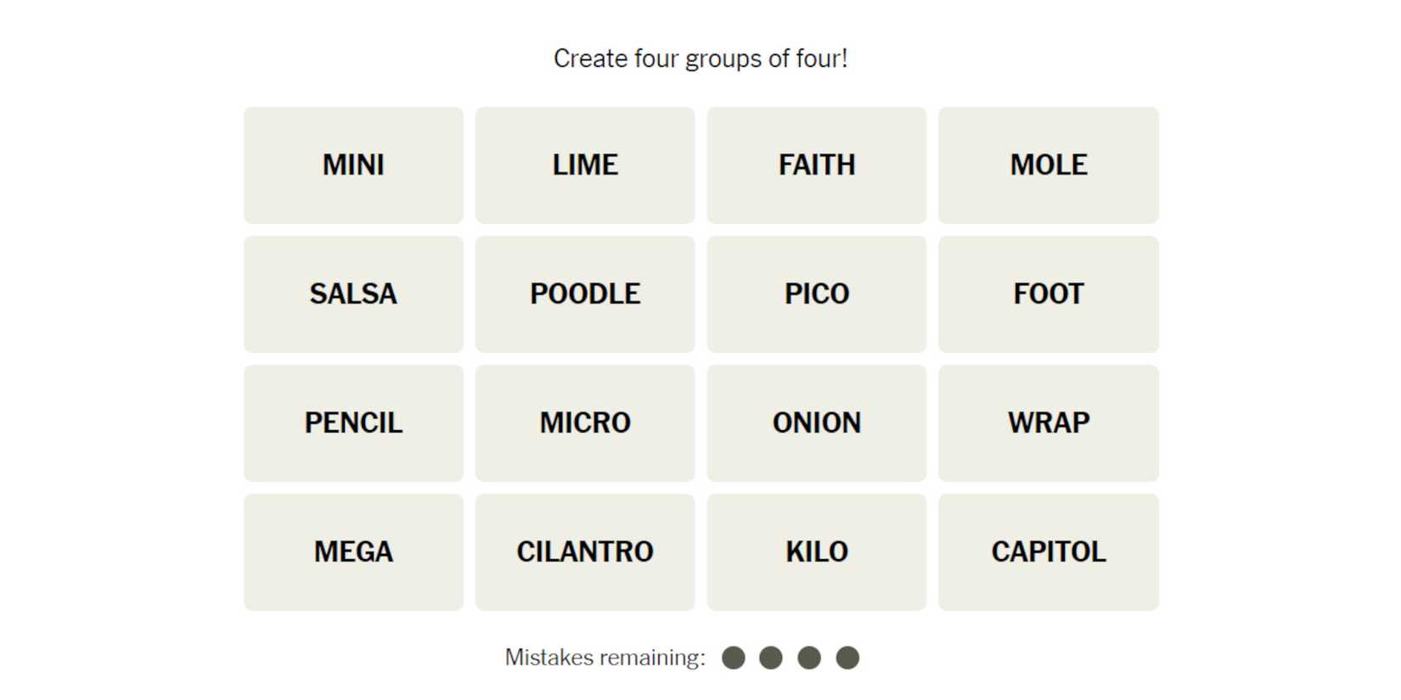The height and width of the screenshot is (700, 1401).
Task: Tap the MOLE tile
Action: (x=1049, y=165)
